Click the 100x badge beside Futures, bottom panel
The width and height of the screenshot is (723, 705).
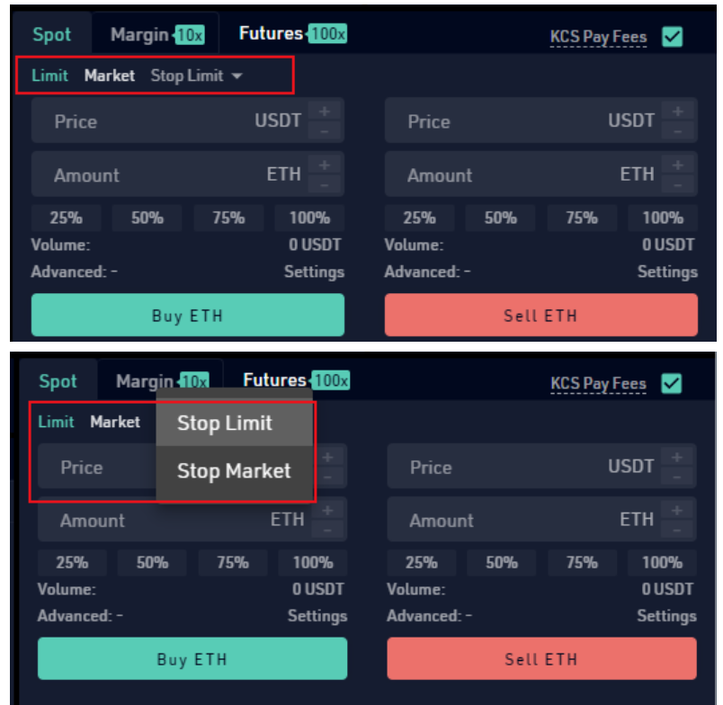pyautogui.click(x=331, y=380)
